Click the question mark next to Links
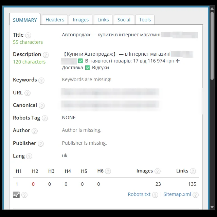The width and height of the screenshot is (217, 217). tap(193, 171)
